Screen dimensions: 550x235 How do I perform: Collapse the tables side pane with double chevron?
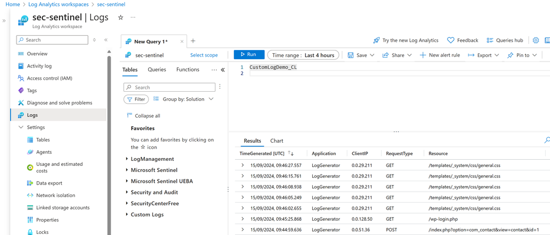(x=222, y=70)
